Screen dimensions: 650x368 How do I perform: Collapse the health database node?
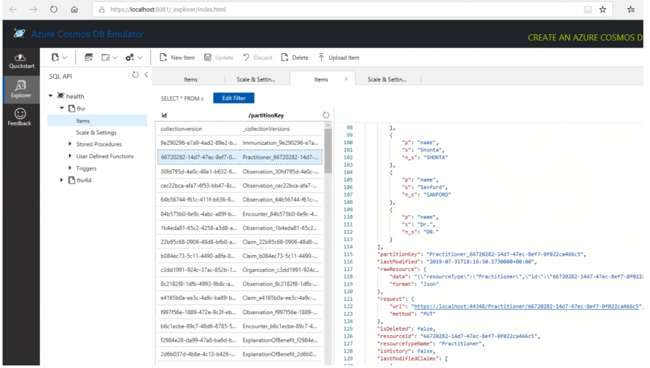click(x=51, y=96)
